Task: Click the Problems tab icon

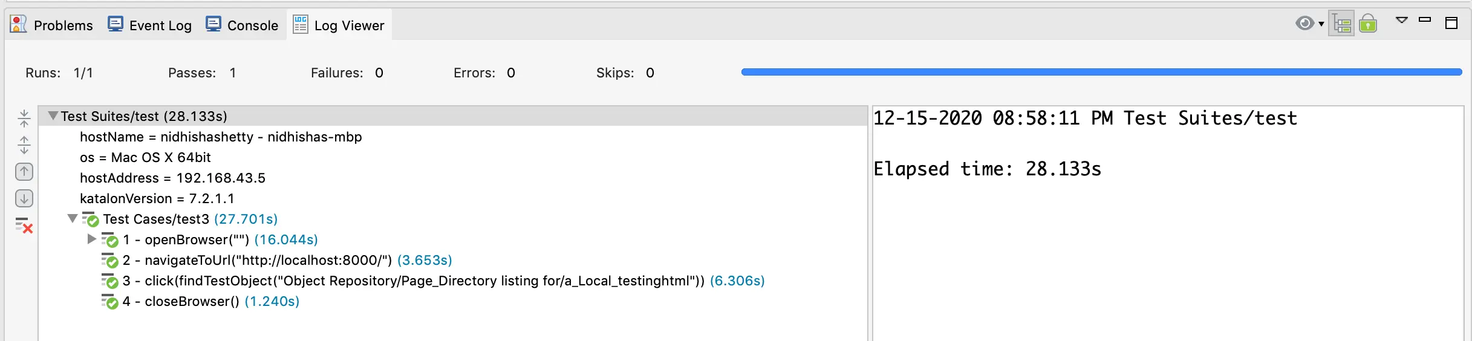Action: pyautogui.click(x=19, y=25)
